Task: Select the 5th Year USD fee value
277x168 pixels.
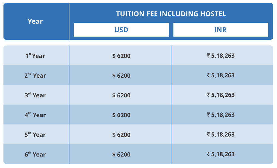Action: point(121,135)
